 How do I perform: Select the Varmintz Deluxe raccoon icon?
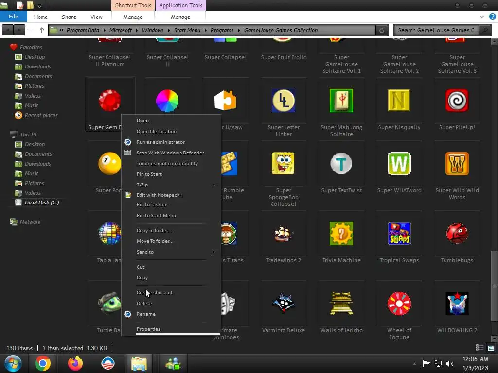(284, 303)
